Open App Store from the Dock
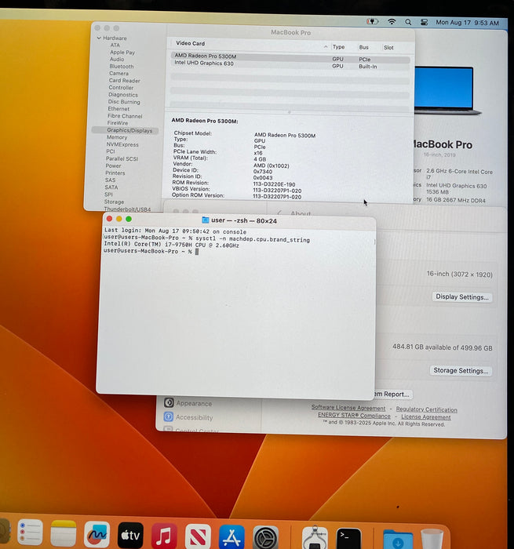 231,537
